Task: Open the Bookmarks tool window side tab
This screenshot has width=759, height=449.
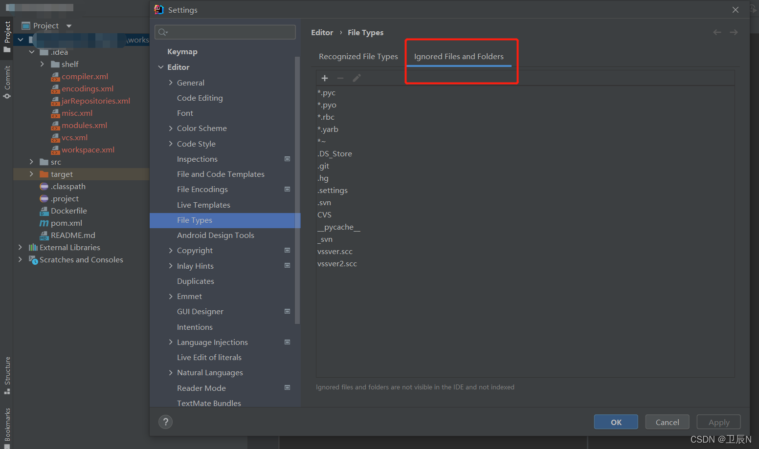Action: [7, 428]
